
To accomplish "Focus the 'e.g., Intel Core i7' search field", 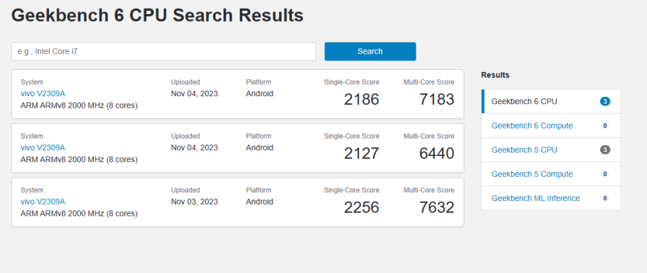I will (163, 52).
